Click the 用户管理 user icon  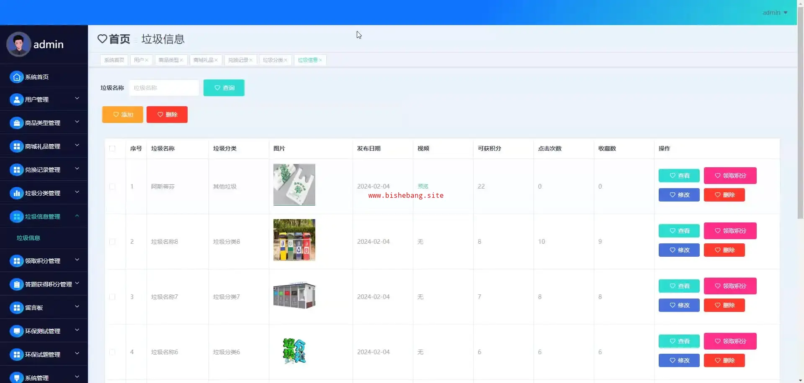16,100
